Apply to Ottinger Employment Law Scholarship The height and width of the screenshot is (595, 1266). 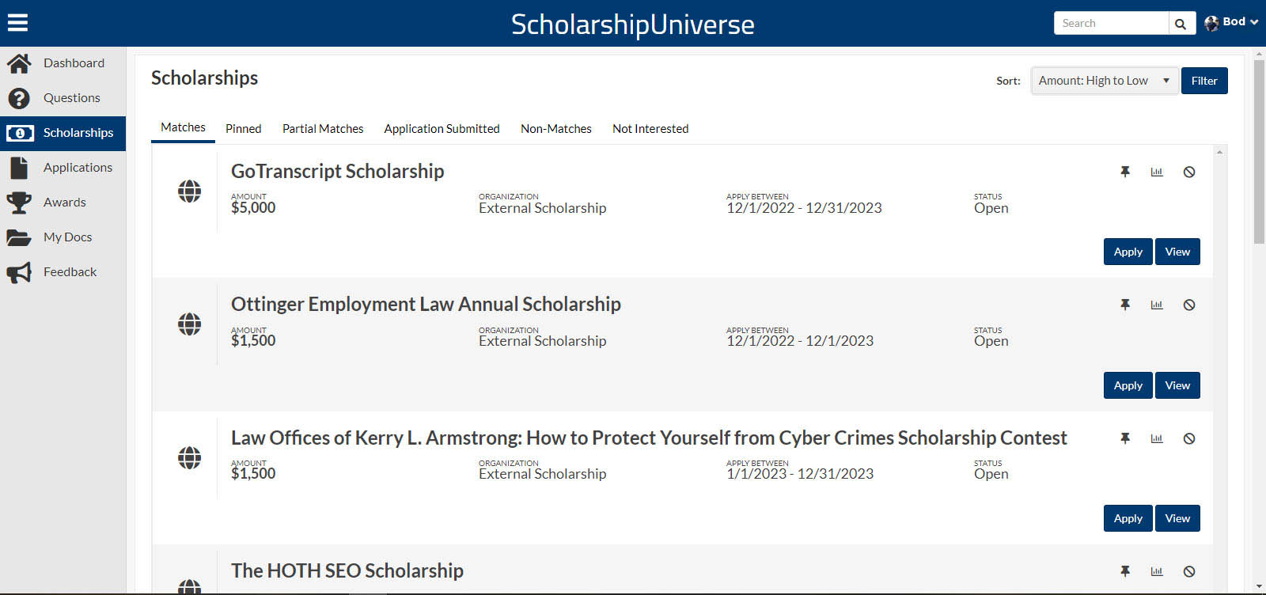[1128, 385]
